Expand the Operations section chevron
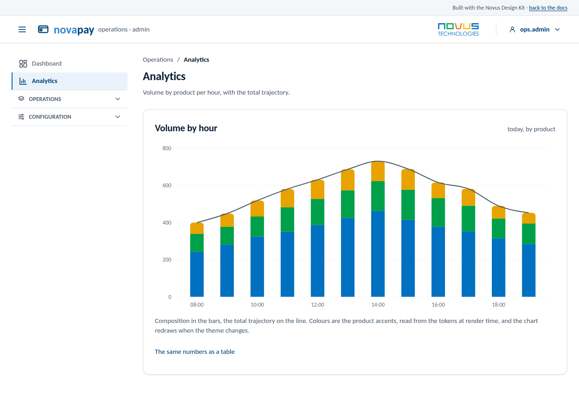 (x=118, y=99)
